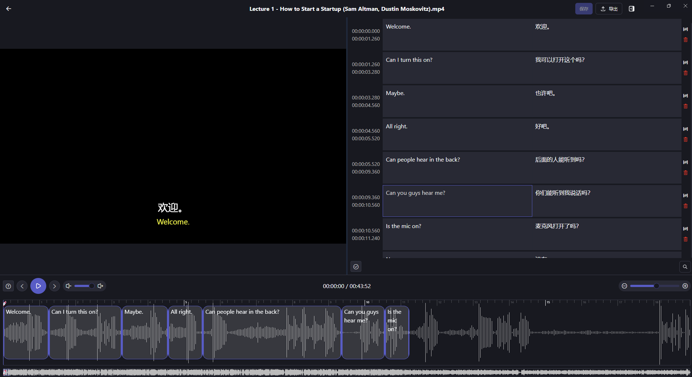Zoom out the timeline waveform
Screen dimensions: 692x377
click(624, 286)
